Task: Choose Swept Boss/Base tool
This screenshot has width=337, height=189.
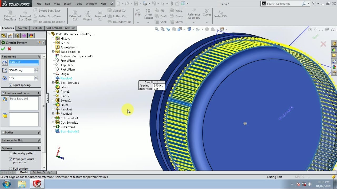Action: pyautogui.click(x=47, y=10)
